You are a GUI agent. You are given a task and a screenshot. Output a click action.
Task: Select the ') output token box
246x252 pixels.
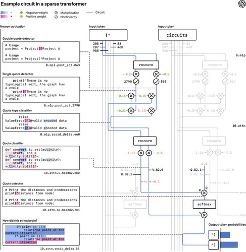pos(214,235)
